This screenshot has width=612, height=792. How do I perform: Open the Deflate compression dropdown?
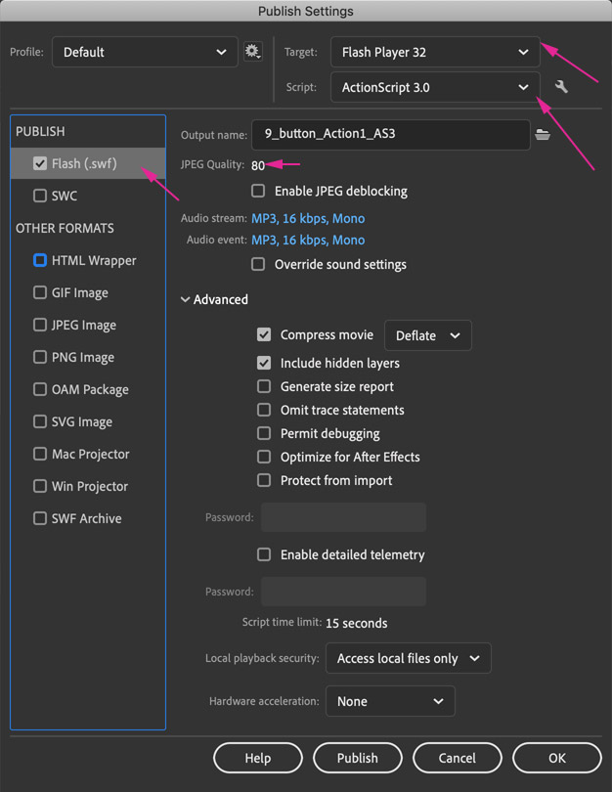click(427, 335)
